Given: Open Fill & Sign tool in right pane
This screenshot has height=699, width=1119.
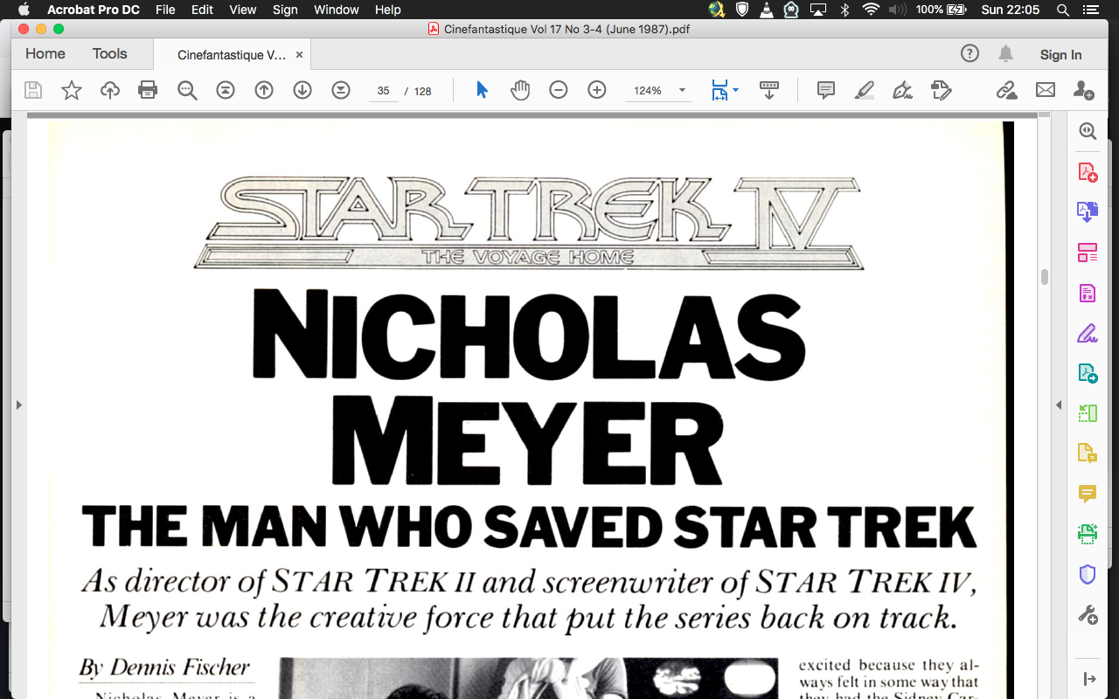Looking at the screenshot, I should 1088,333.
